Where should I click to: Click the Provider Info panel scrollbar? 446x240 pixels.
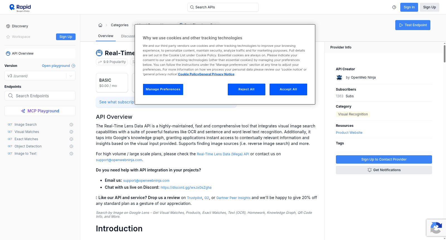(444, 54)
